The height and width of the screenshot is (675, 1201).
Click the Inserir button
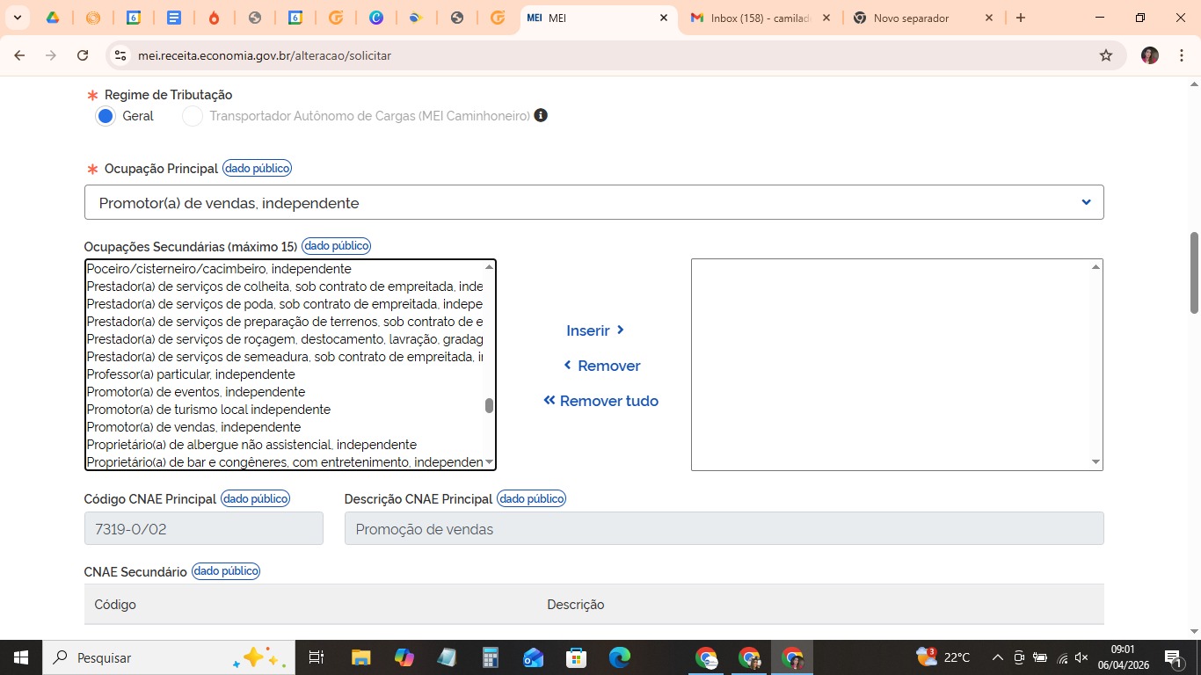click(x=595, y=330)
